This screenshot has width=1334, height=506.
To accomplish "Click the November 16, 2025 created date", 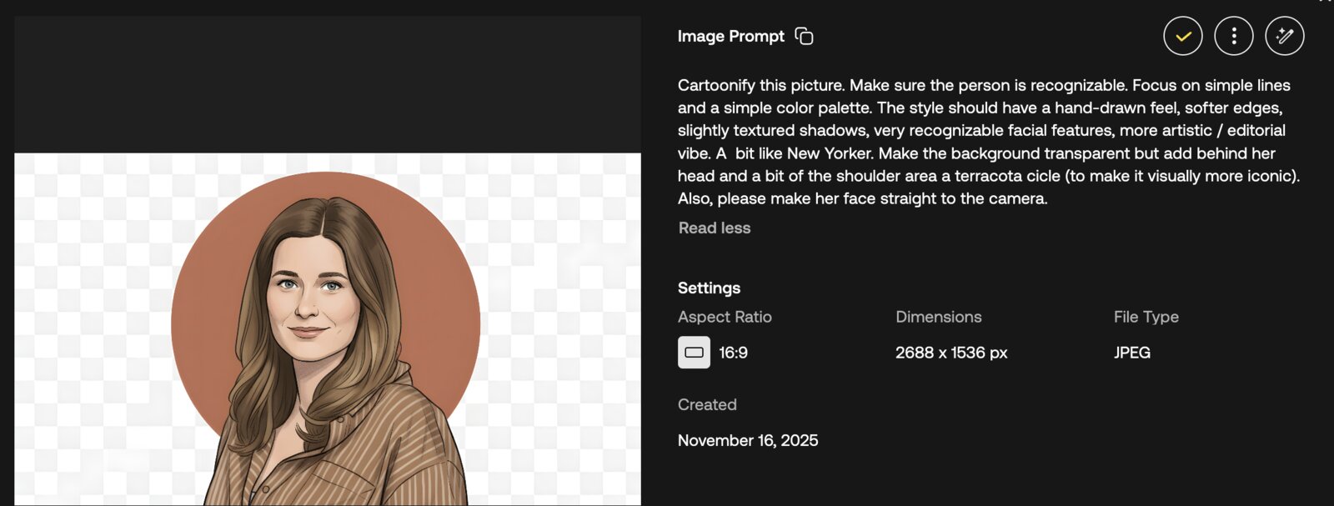I will pyautogui.click(x=748, y=440).
